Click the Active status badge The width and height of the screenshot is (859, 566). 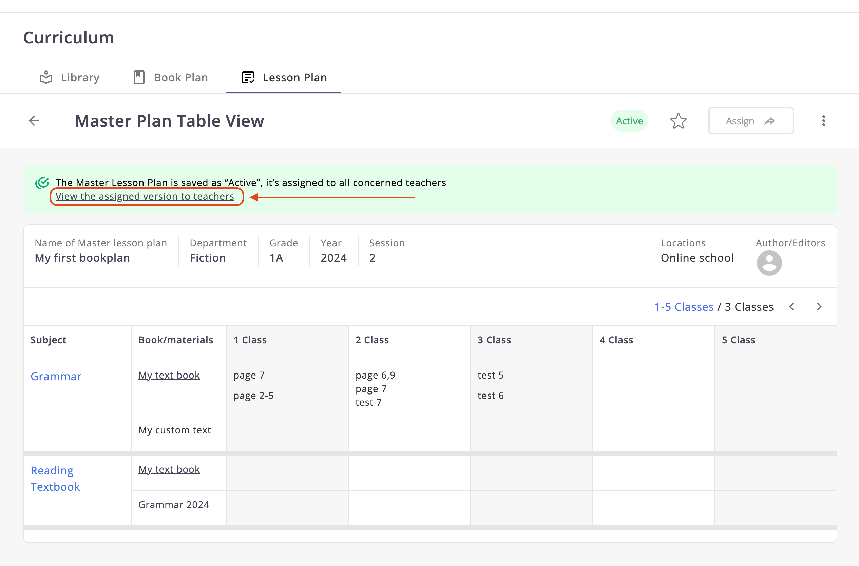pos(629,121)
